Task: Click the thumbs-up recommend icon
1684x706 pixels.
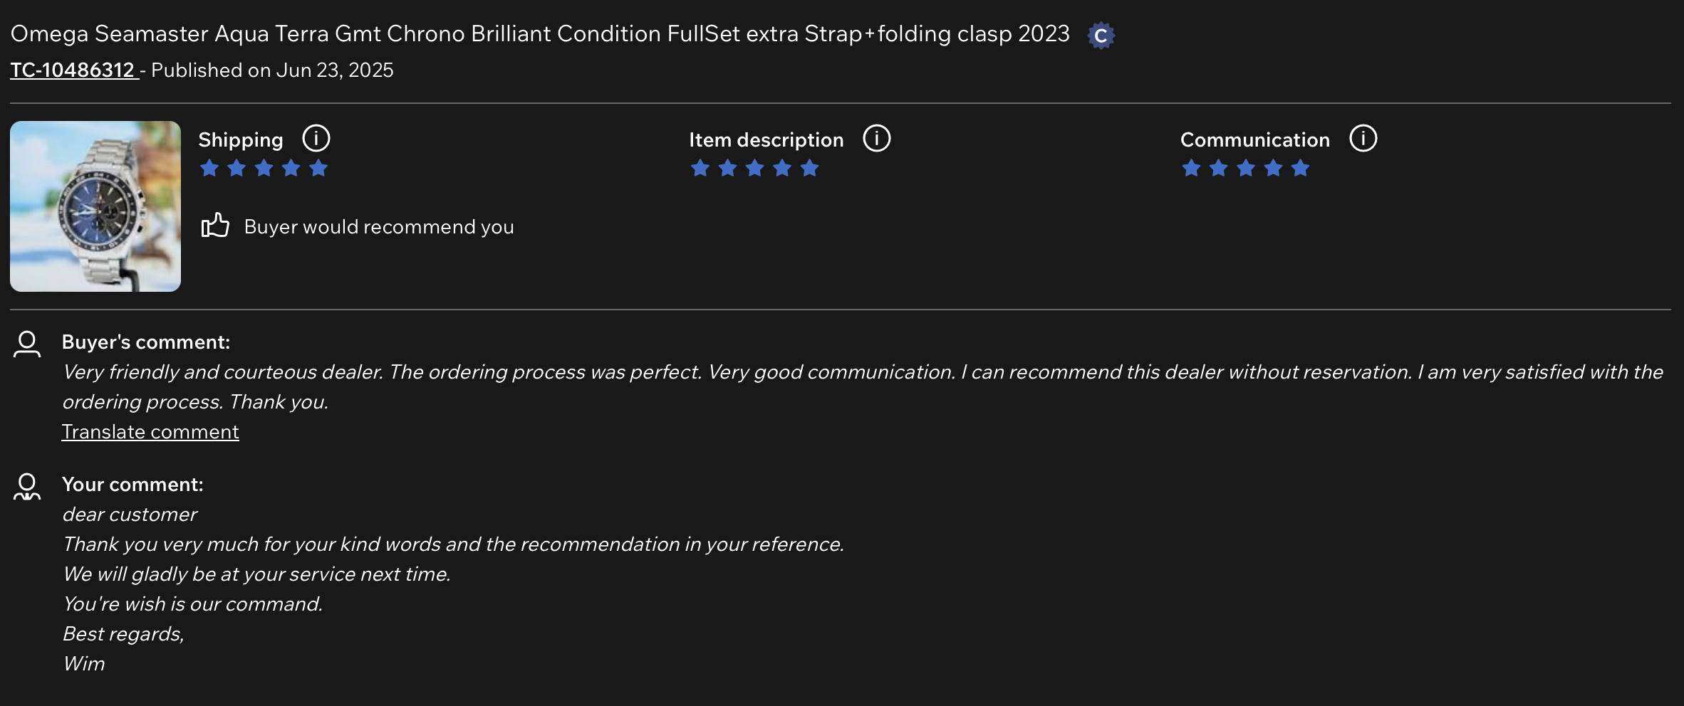Action: (215, 226)
